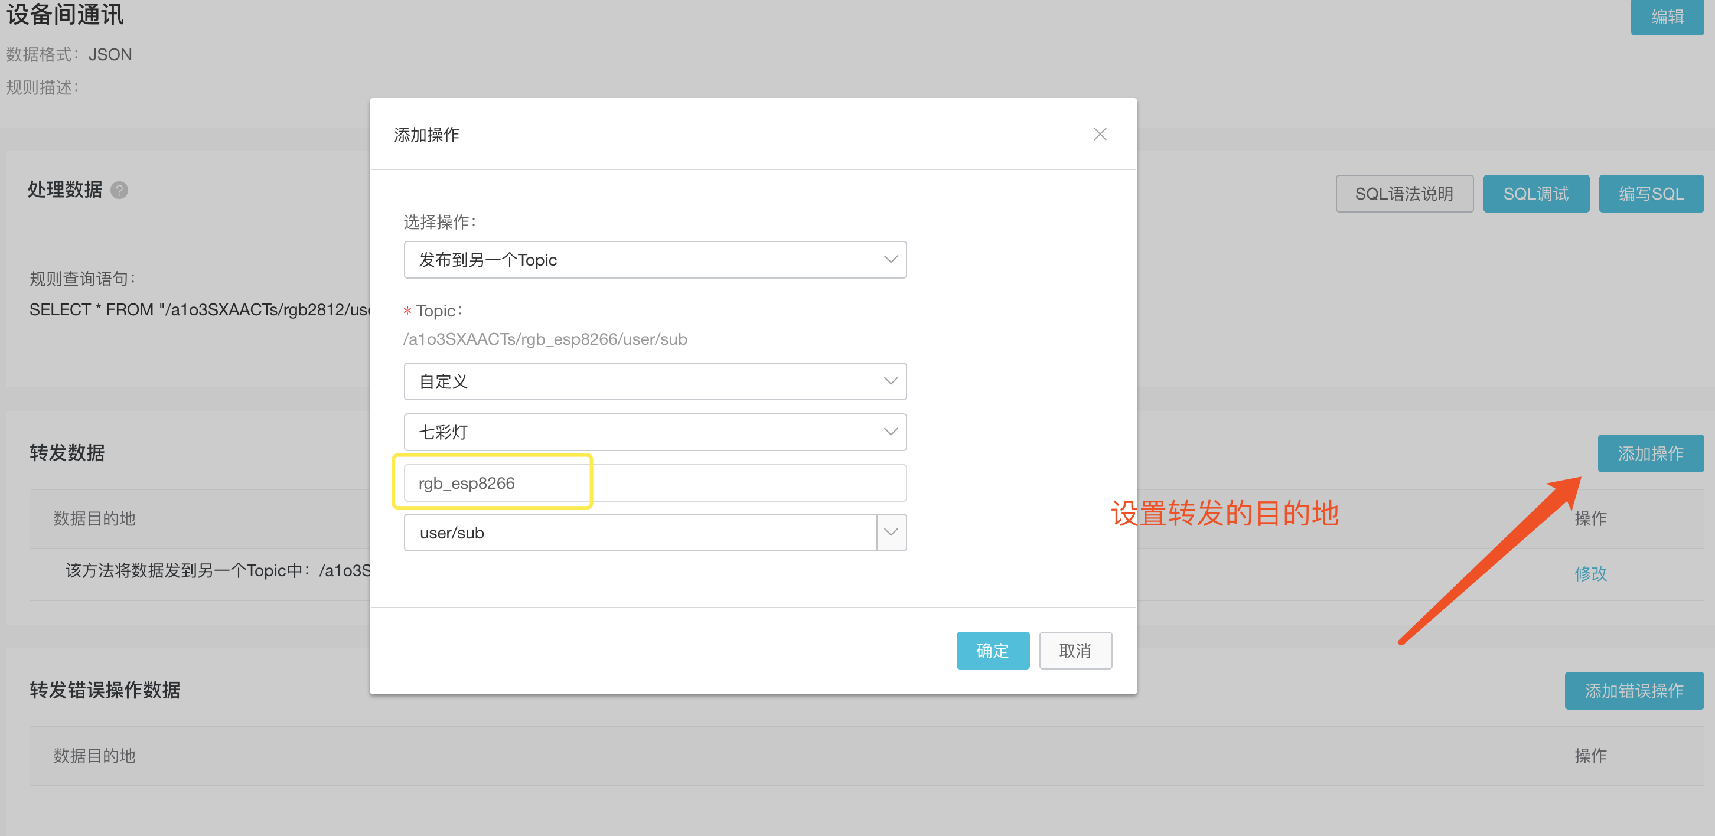Click the 修改 link in operations column

pos(1590,574)
